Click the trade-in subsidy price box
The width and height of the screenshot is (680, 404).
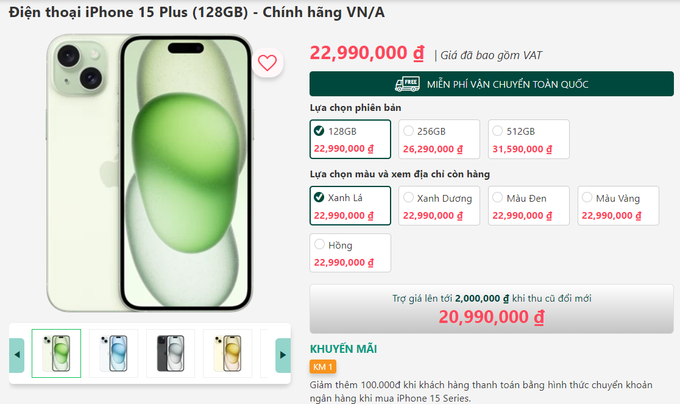(x=491, y=309)
